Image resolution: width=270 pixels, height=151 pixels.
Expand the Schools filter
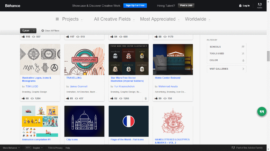tap(227, 47)
